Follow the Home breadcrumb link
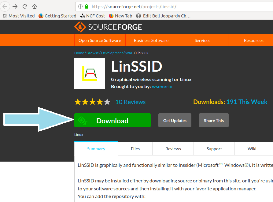Screen dimensions: 273x202 (x=79, y=53)
